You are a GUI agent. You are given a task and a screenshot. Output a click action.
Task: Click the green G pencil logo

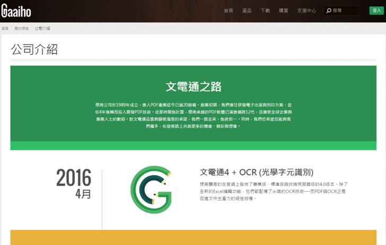[151, 189]
